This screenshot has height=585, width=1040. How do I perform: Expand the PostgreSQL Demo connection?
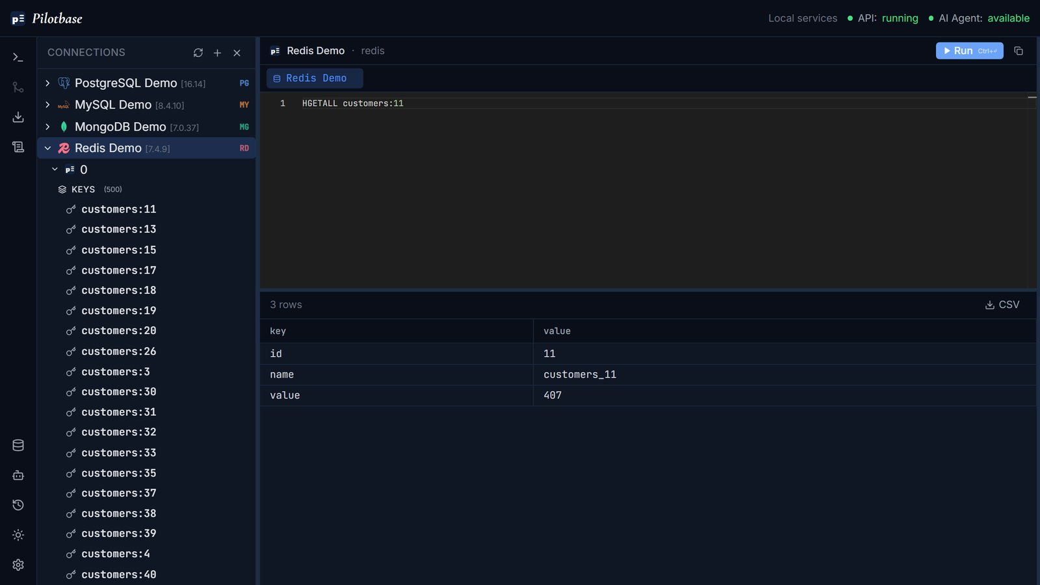47,83
